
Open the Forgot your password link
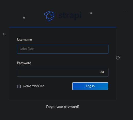(x=63, y=107)
